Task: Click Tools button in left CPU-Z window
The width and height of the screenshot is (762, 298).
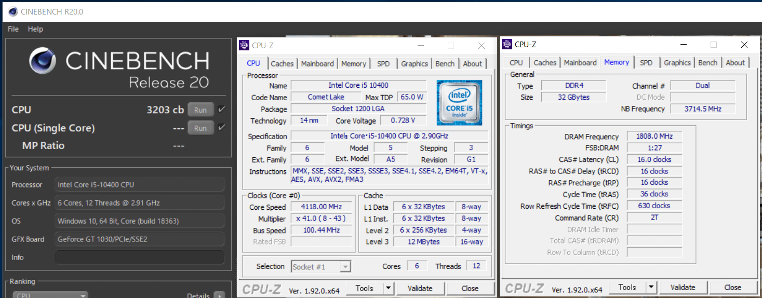Action: coord(365,288)
